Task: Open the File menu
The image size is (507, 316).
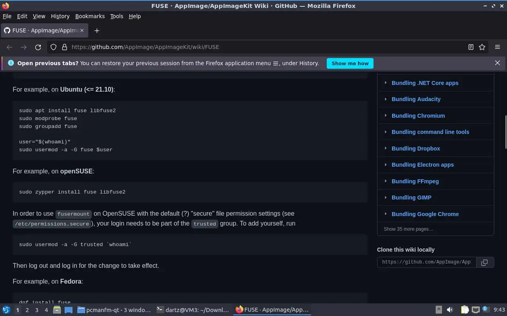Action: pyautogui.click(x=7, y=16)
